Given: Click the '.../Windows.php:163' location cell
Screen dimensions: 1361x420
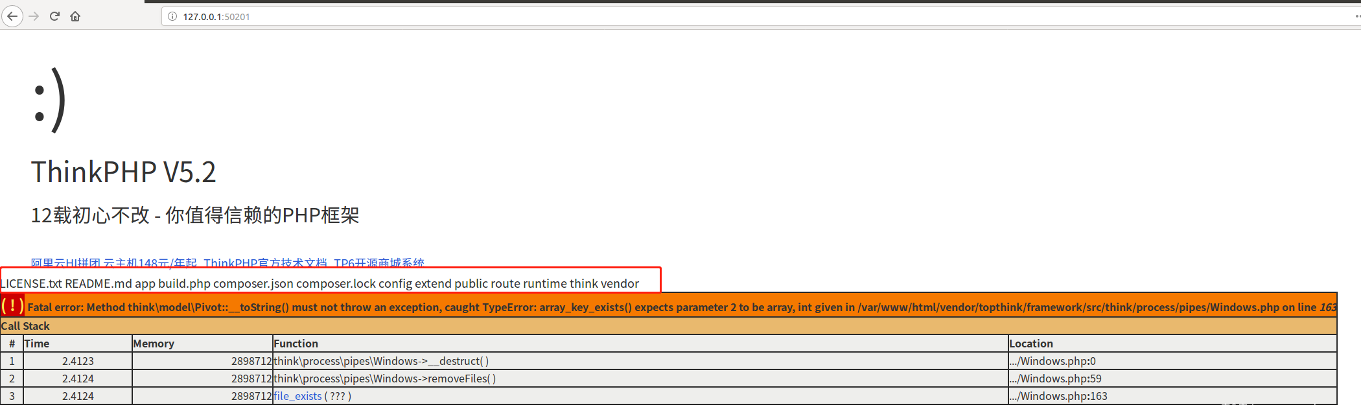Looking at the screenshot, I should 1172,396.
